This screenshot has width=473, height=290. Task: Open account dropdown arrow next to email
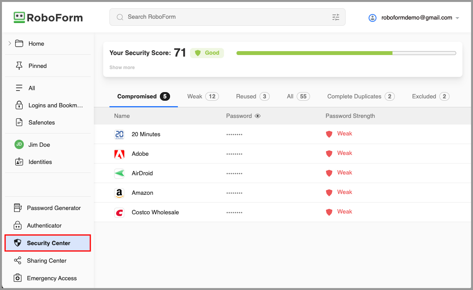pyautogui.click(x=457, y=18)
